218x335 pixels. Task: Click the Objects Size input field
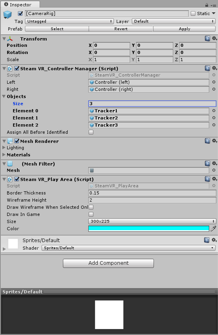click(152, 104)
